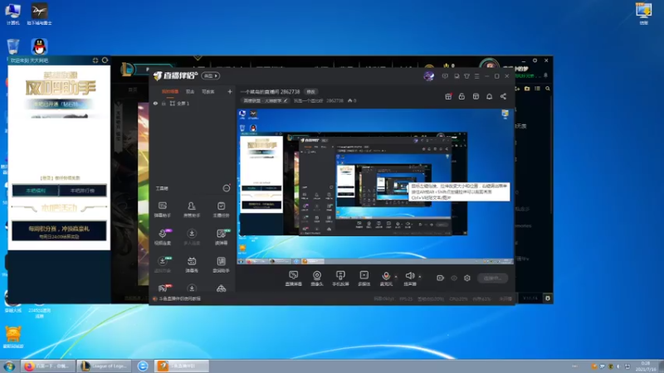Screen dimensions: 664x373
Task: Toggle preview visibility eye in bottom bar
Action: point(454,279)
